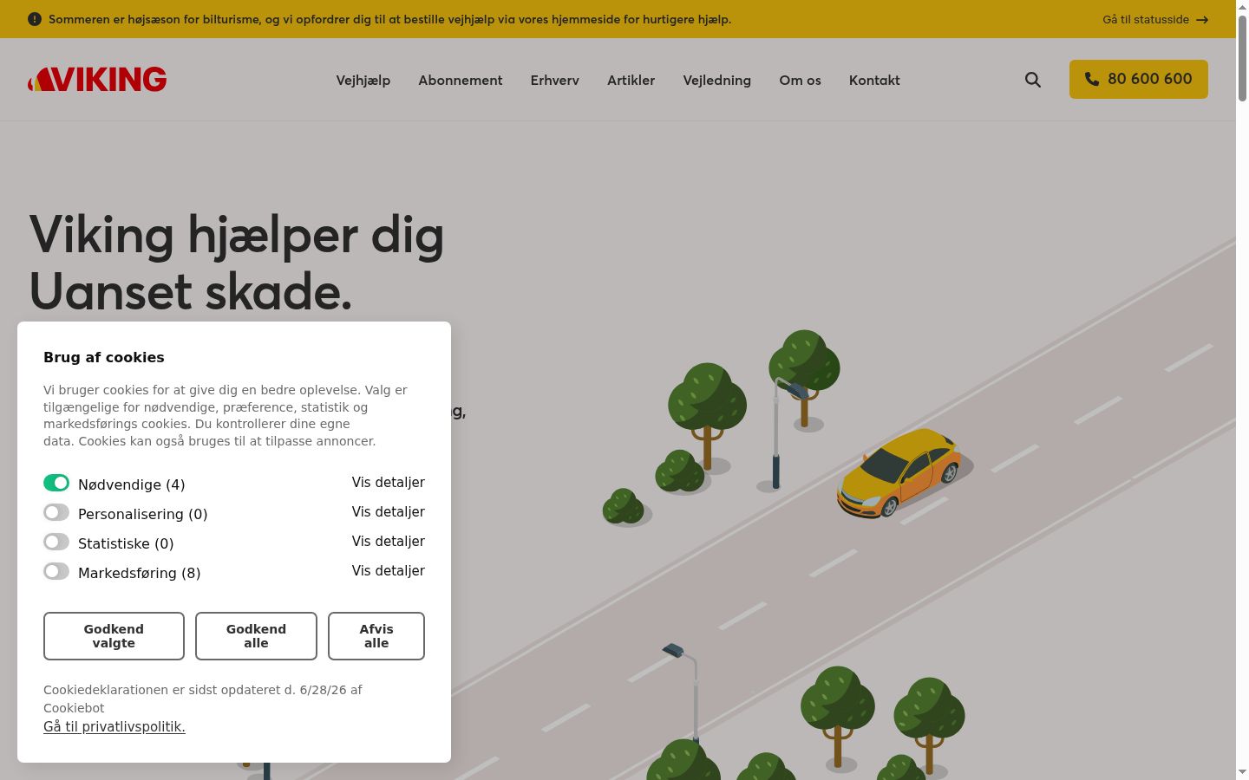1249x780 pixels.
Task: Open the Vejledning menu item
Action: 717,80
